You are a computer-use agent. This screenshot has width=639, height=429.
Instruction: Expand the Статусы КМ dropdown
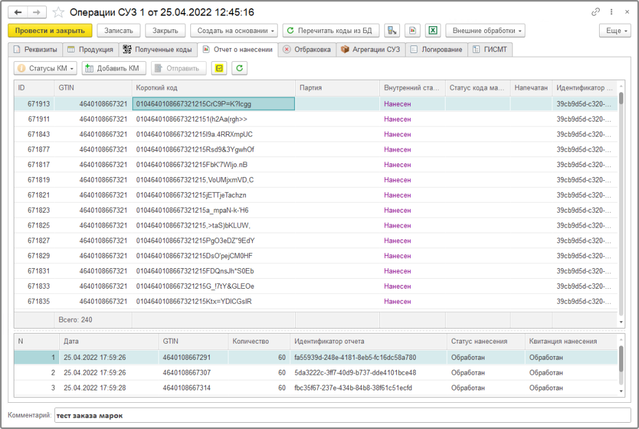click(46, 68)
